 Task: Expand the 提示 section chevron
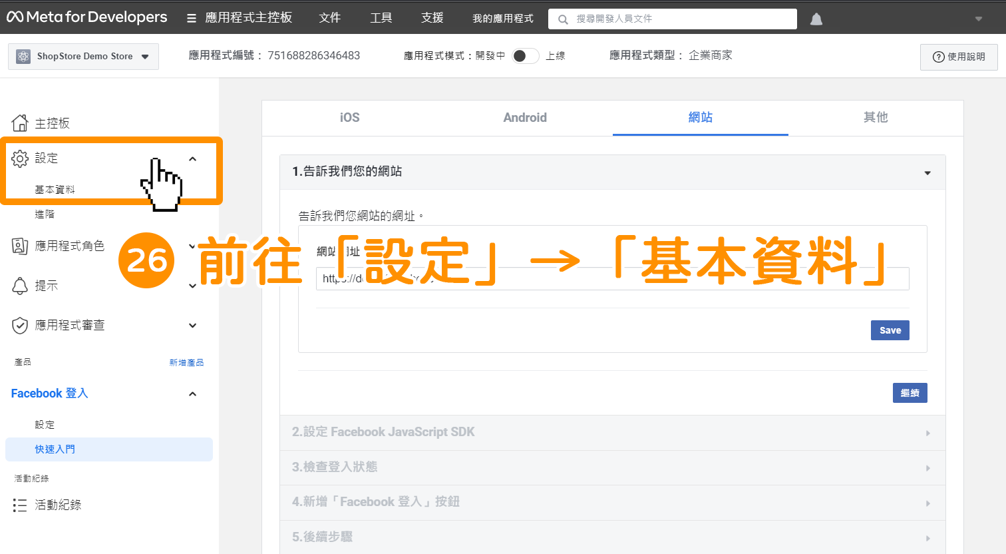(x=193, y=286)
